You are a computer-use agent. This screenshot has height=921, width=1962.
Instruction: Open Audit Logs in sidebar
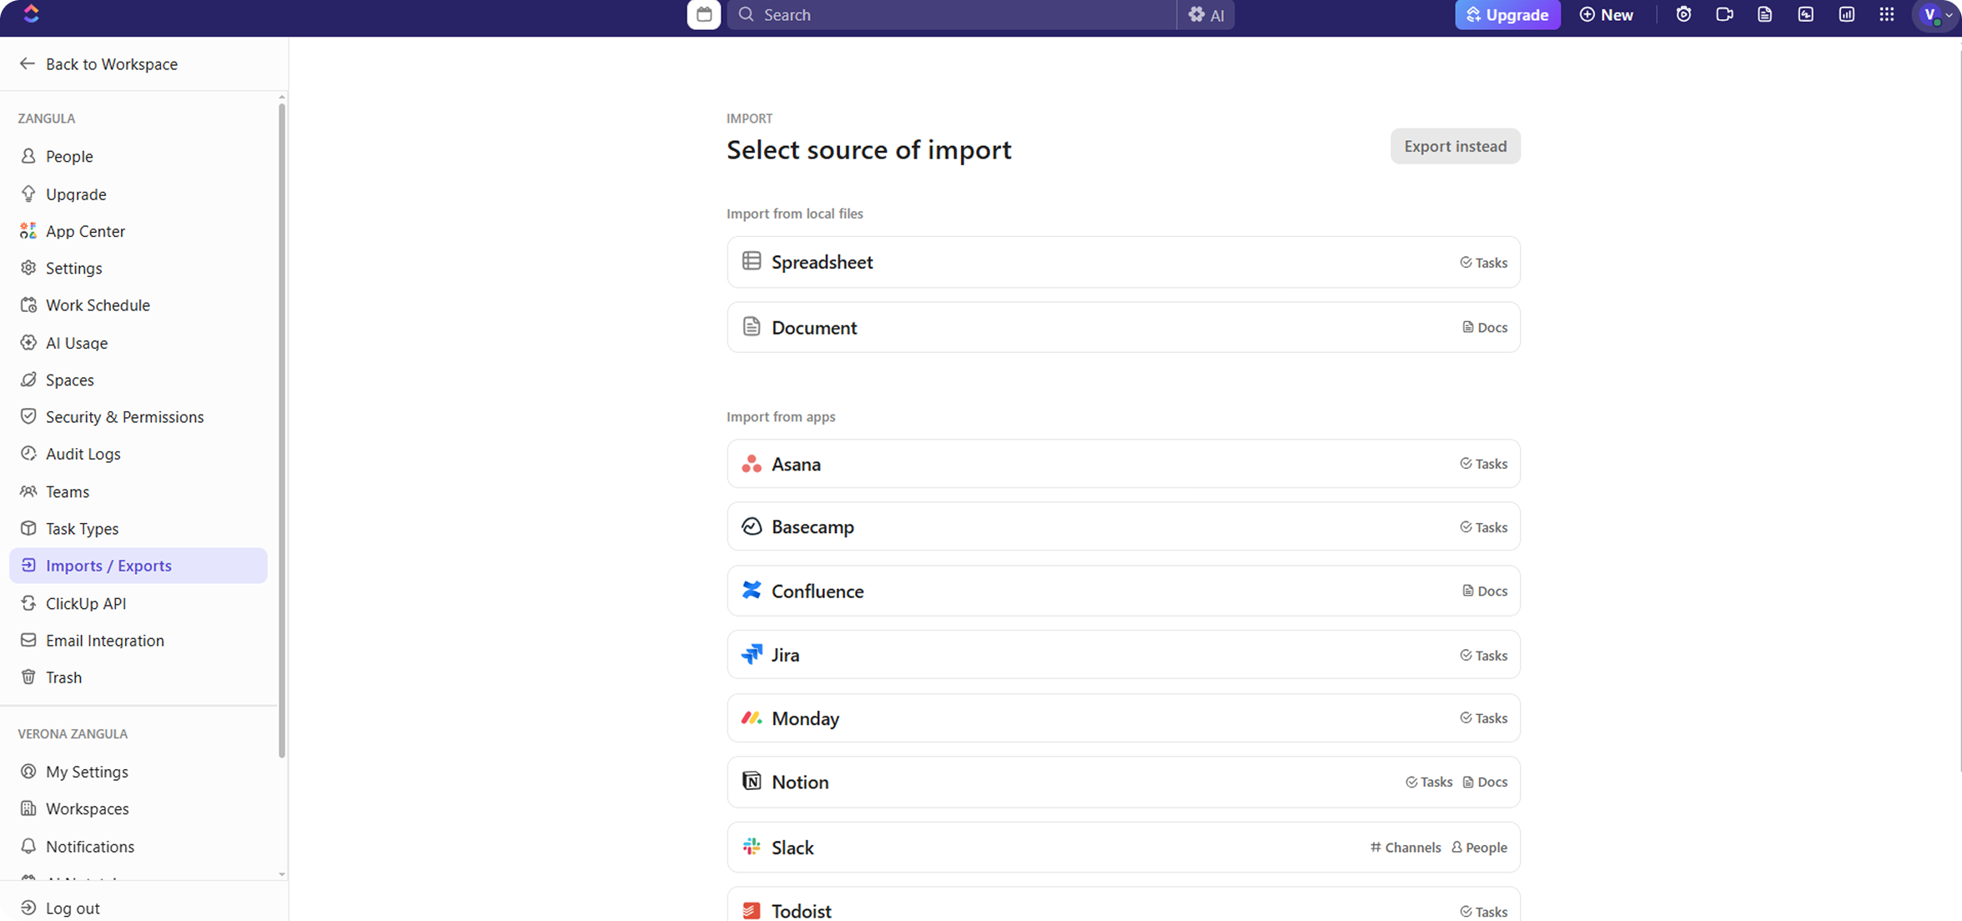pos(138,454)
